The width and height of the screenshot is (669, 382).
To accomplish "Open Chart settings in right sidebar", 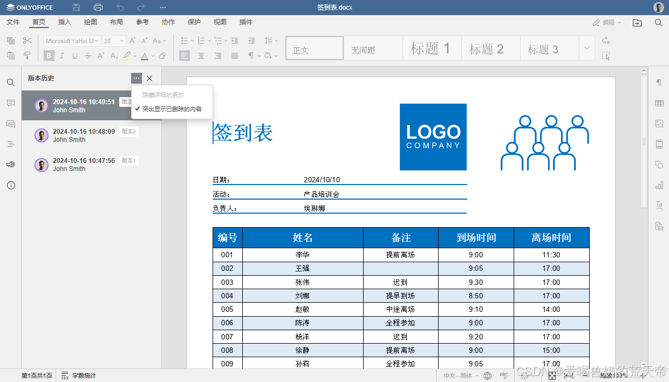I will point(659,185).
